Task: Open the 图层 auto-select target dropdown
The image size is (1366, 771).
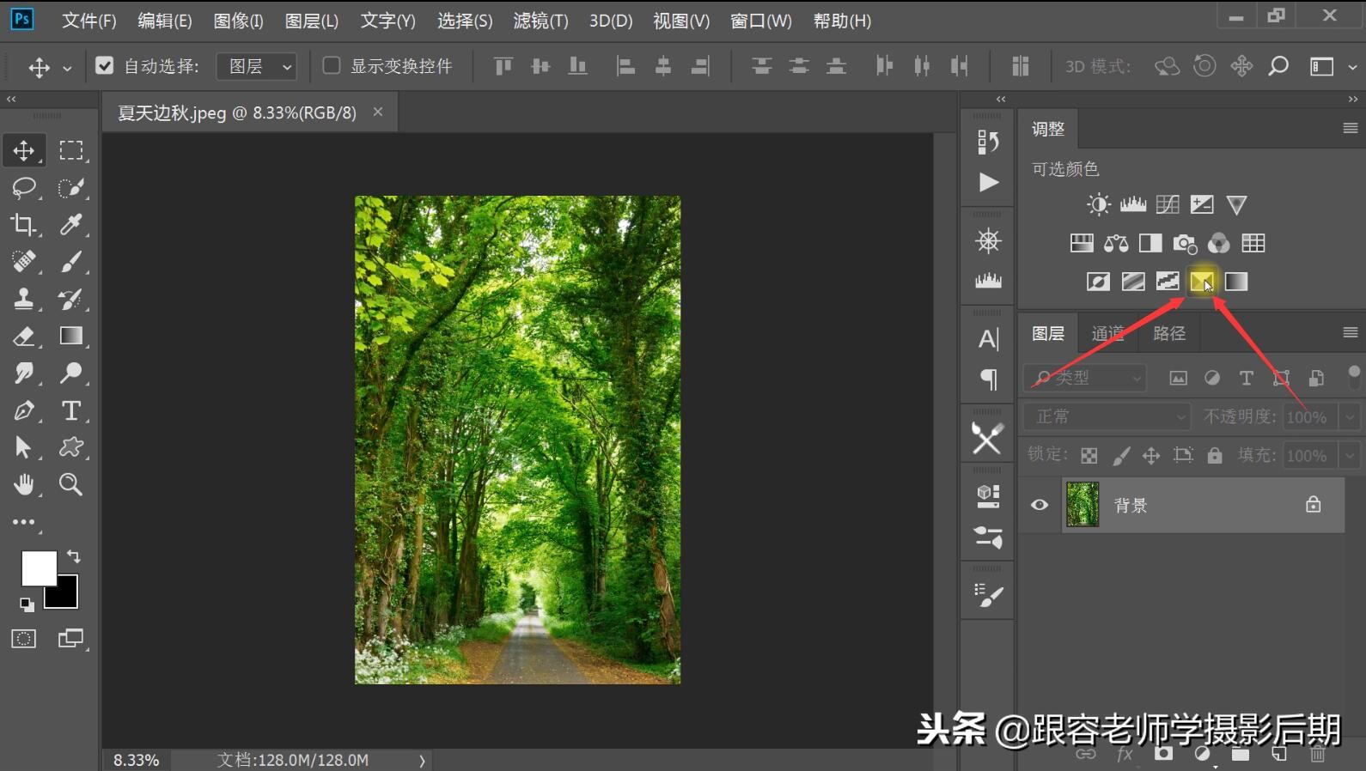Action: [257, 66]
